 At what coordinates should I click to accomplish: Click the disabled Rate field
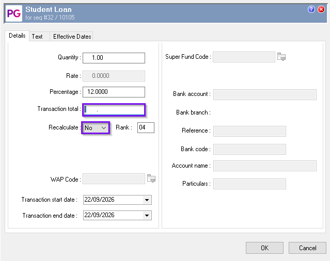point(114,76)
